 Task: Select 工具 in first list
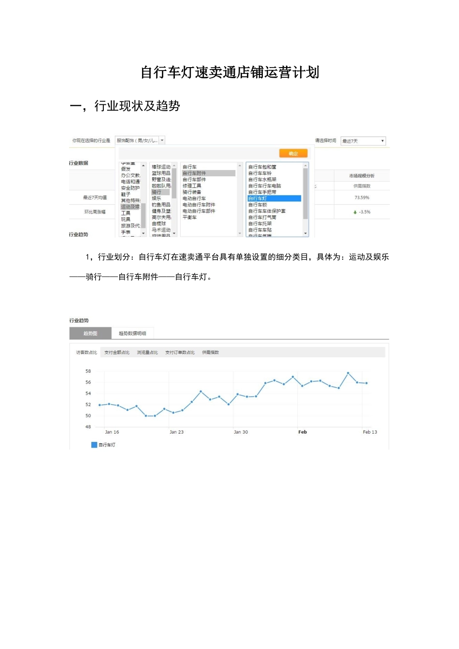point(126,213)
